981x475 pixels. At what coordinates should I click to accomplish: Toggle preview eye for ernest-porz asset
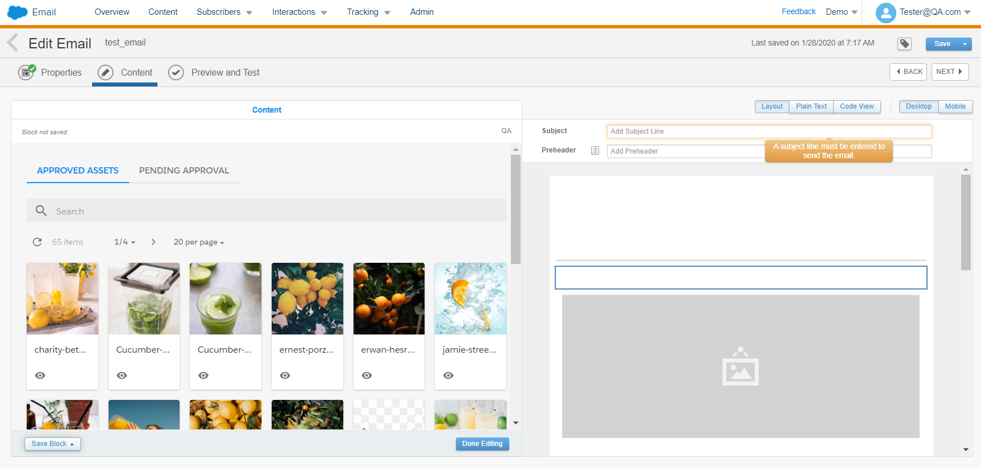[x=285, y=375]
